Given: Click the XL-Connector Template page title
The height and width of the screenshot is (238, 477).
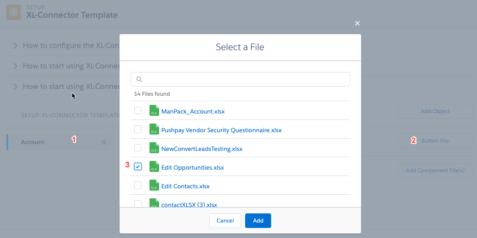Looking at the screenshot, I should coord(72,15).
